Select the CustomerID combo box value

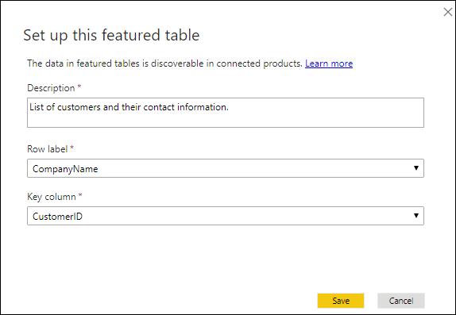point(57,217)
